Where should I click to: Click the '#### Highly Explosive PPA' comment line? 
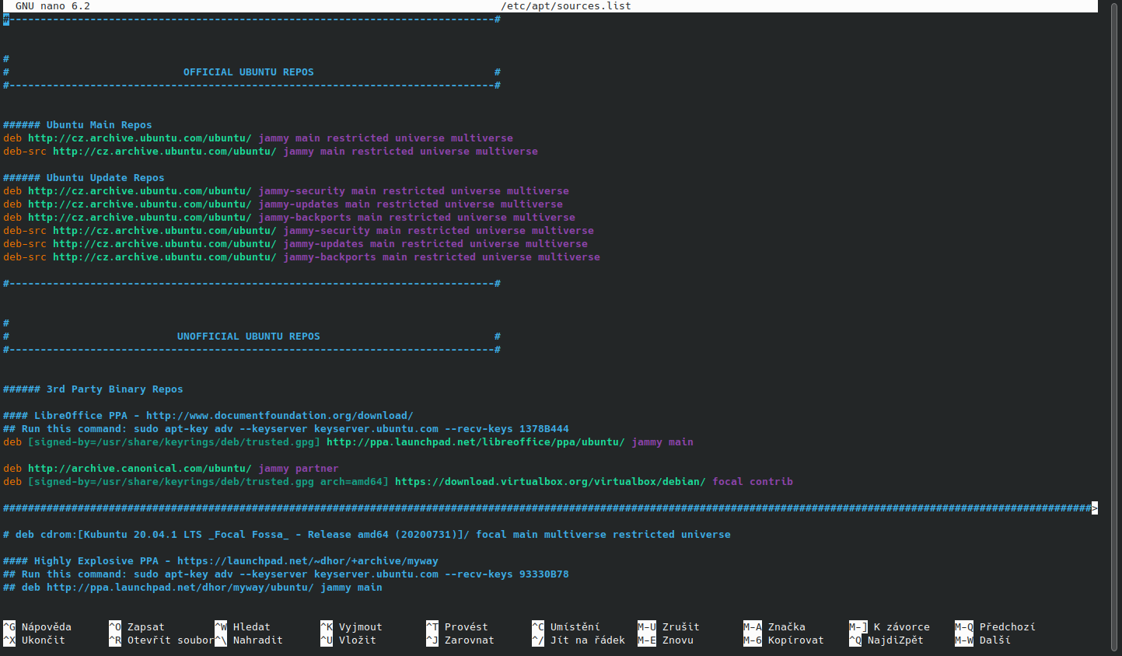coord(221,561)
